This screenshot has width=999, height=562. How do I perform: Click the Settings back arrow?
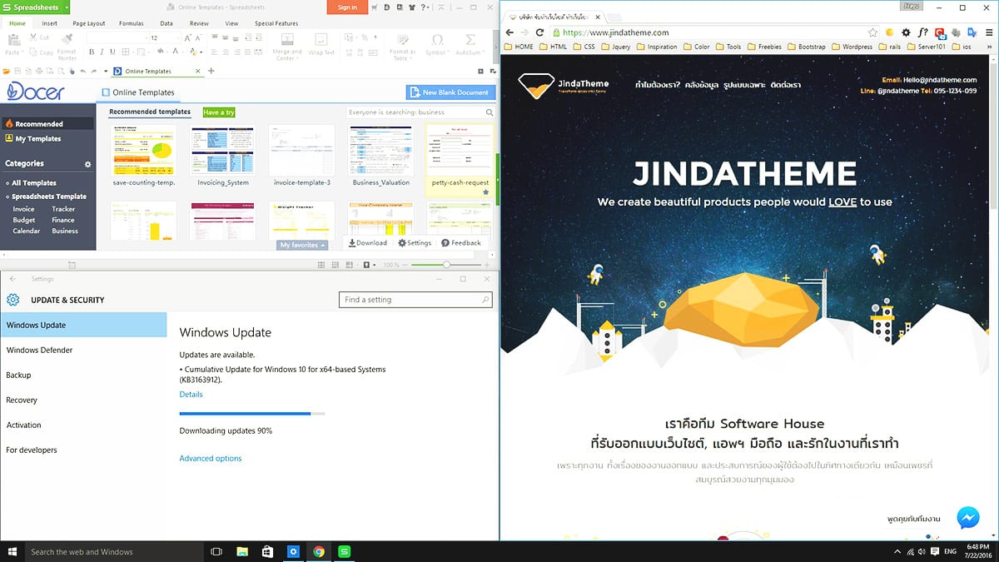tap(12, 279)
